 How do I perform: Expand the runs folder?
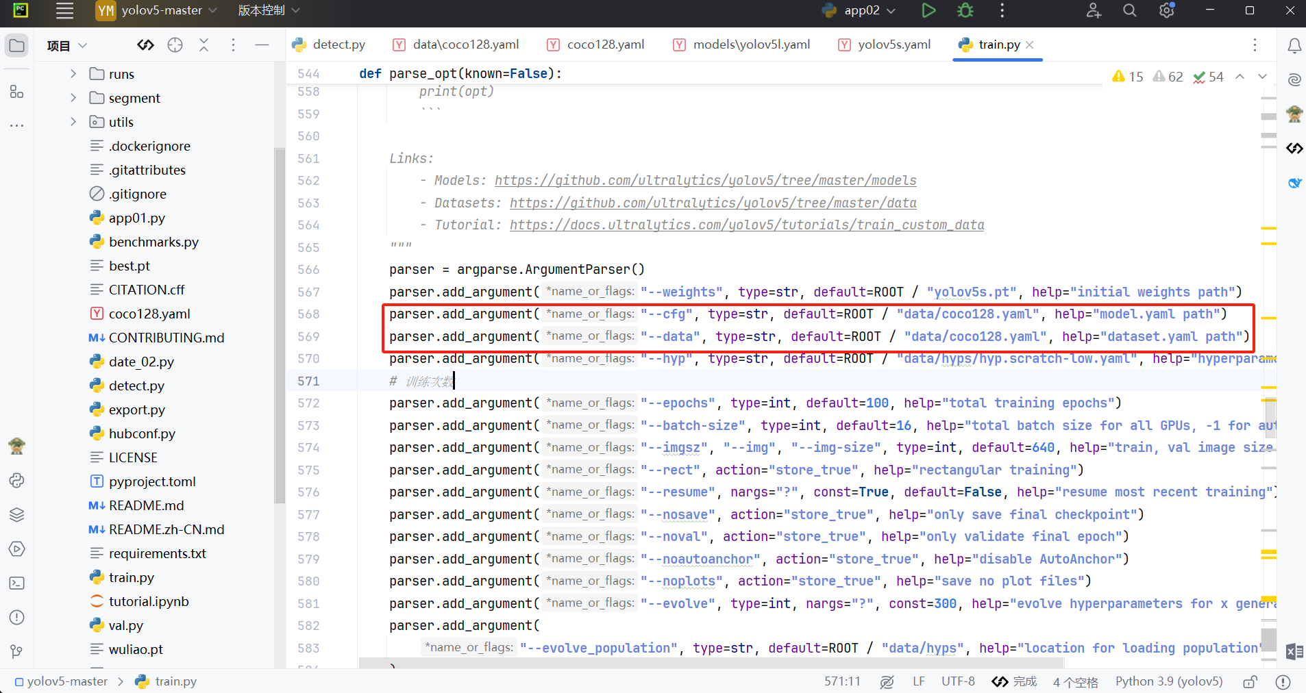(x=73, y=73)
